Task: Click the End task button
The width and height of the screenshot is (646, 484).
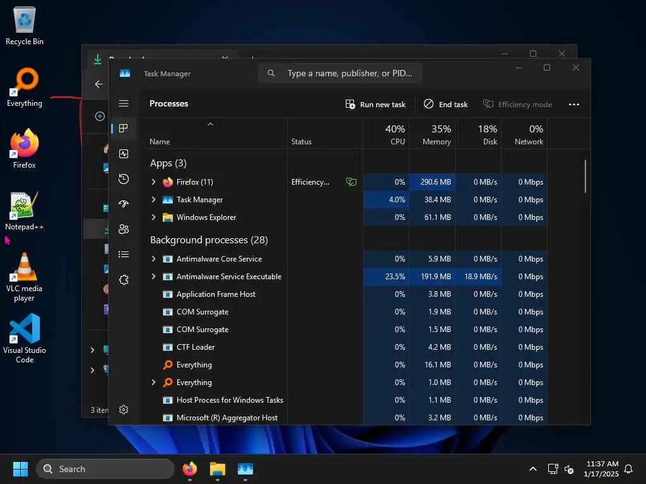Action: (x=446, y=105)
